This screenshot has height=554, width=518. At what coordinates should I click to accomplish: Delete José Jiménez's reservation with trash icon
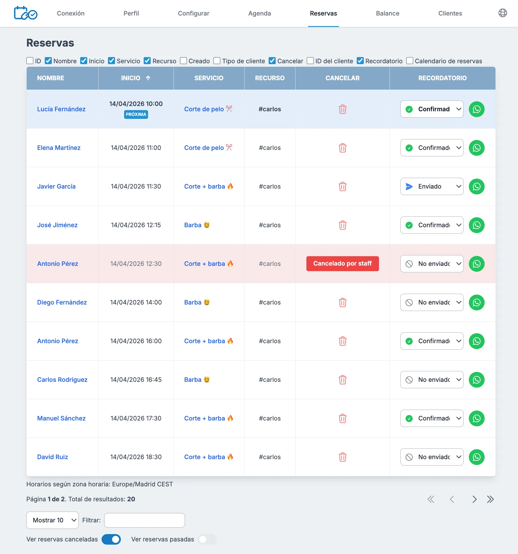tap(342, 225)
